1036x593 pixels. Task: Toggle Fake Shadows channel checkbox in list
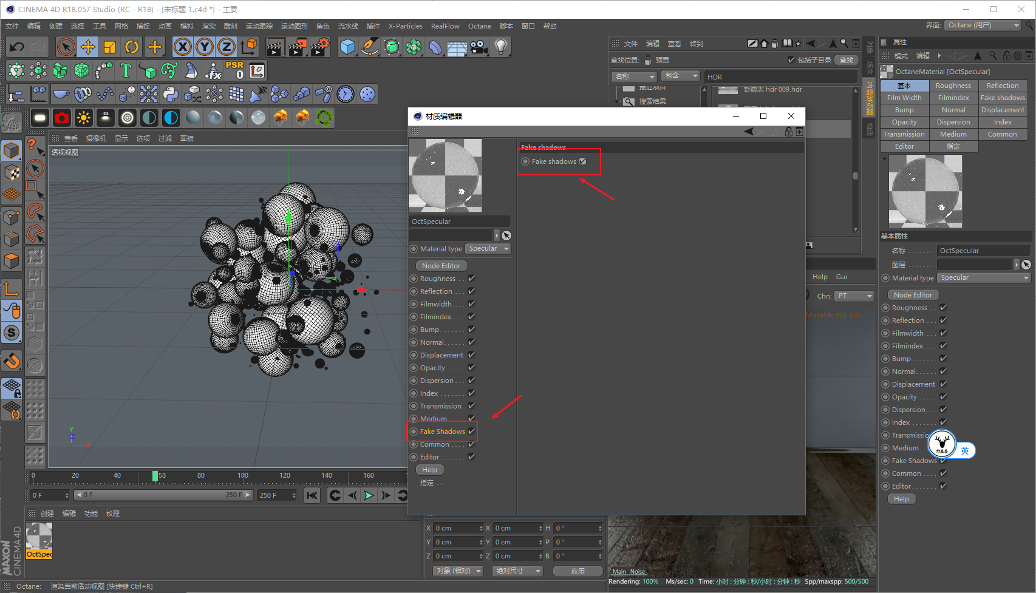[x=471, y=432]
